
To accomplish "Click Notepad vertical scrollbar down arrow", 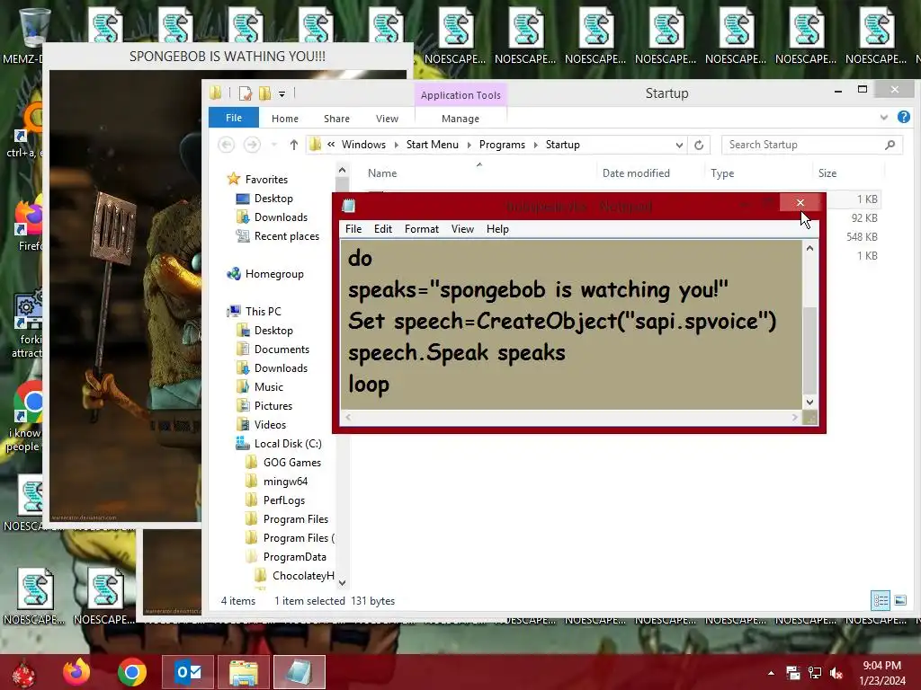I will point(810,402).
